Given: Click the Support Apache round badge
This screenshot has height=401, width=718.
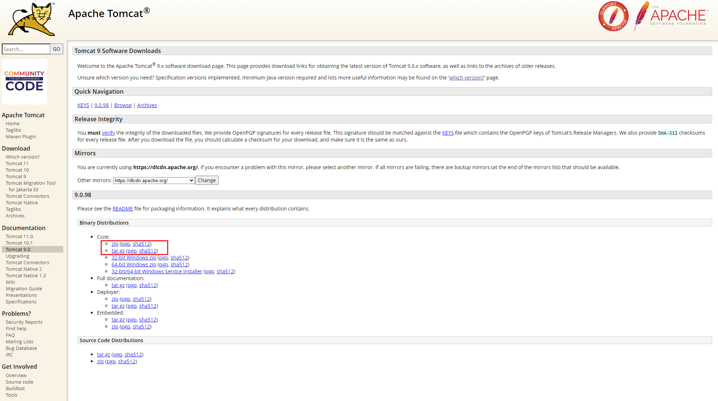Looking at the screenshot, I should click(613, 17).
